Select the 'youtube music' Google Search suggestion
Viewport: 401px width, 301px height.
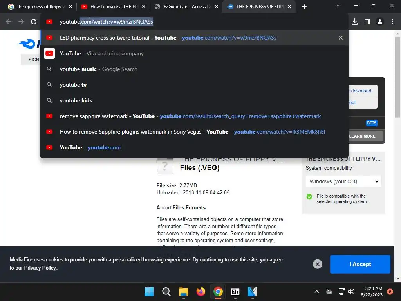(x=194, y=69)
